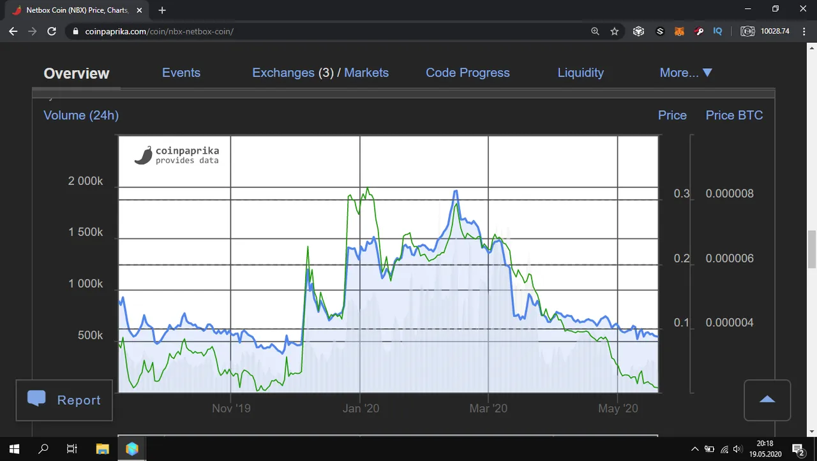Viewport: 817px width, 461px height.
Task: Click the 0.3 price axis value
Action: tap(682, 194)
